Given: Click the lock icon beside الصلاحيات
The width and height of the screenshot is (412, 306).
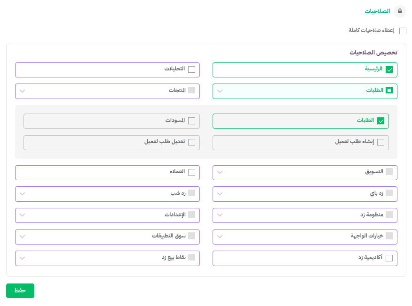Looking at the screenshot, I should [400, 11].
